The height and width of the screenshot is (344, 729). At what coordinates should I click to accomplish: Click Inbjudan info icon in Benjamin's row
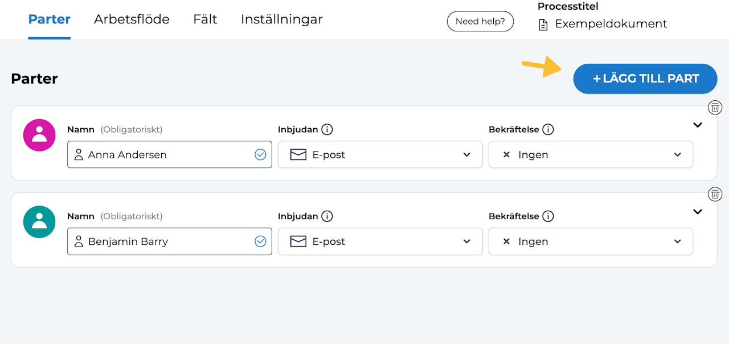pos(327,216)
